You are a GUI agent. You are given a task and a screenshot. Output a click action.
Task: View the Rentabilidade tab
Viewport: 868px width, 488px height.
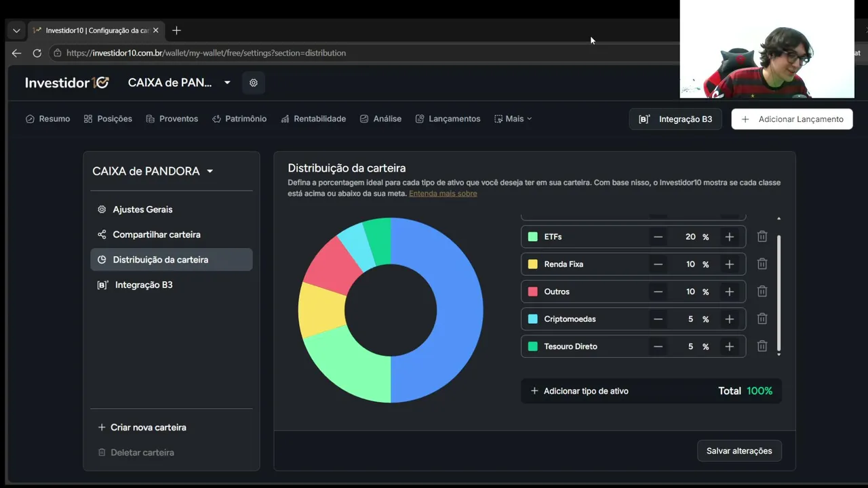click(x=313, y=119)
